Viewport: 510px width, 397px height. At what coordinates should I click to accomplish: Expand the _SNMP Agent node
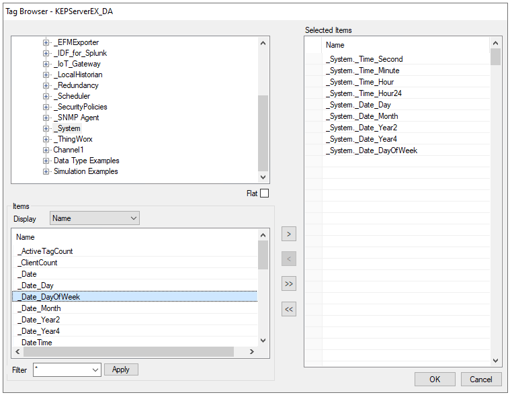pyautogui.click(x=46, y=118)
